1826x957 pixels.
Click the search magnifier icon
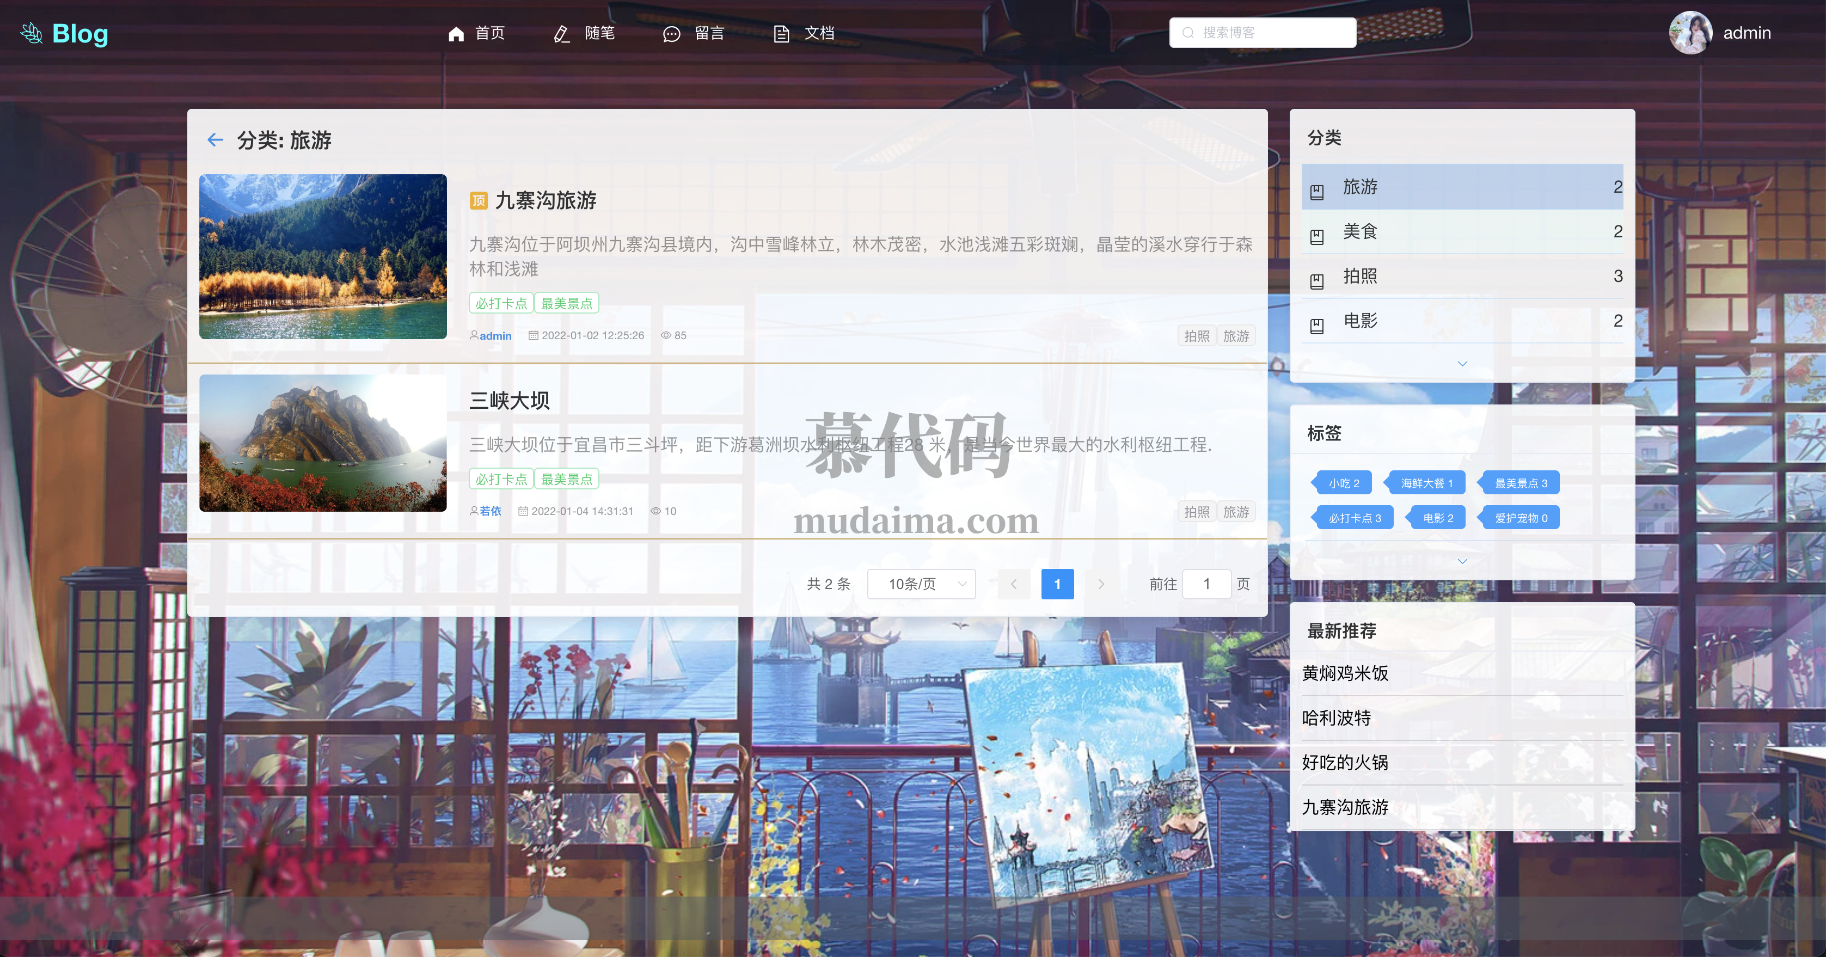coord(1188,33)
